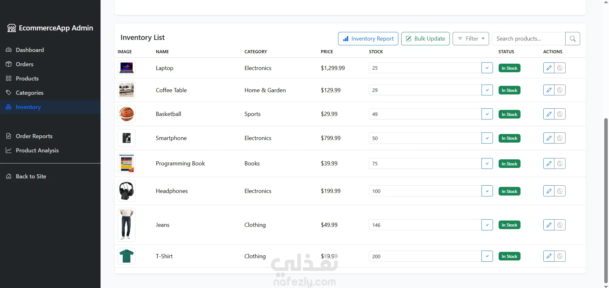Edit the Jeans inventory entry
This screenshot has height=288, width=609.
(x=549, y=225)
